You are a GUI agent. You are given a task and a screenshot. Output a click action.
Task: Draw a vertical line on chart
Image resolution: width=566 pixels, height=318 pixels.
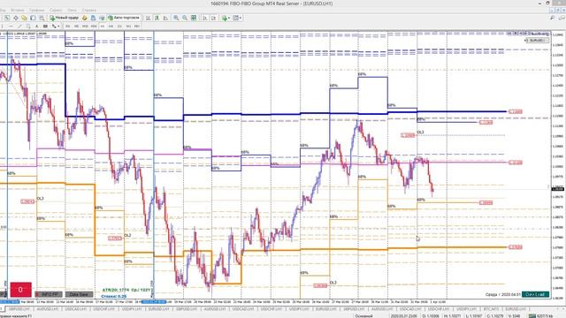point(2,26)
